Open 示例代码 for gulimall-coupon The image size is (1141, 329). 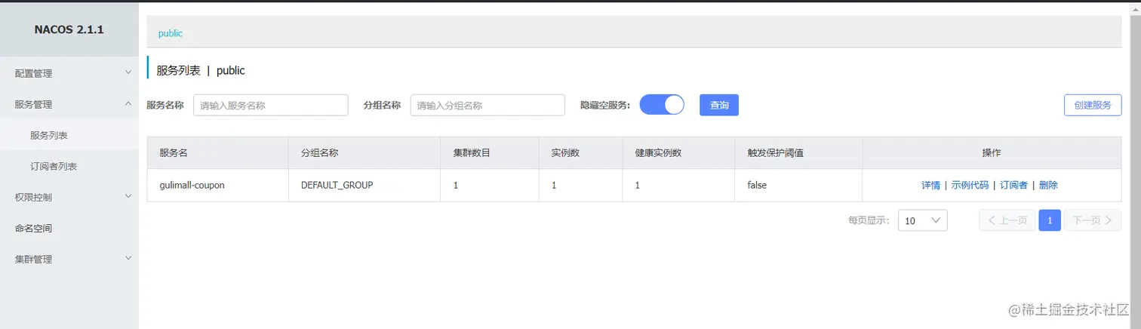point(970,185)
